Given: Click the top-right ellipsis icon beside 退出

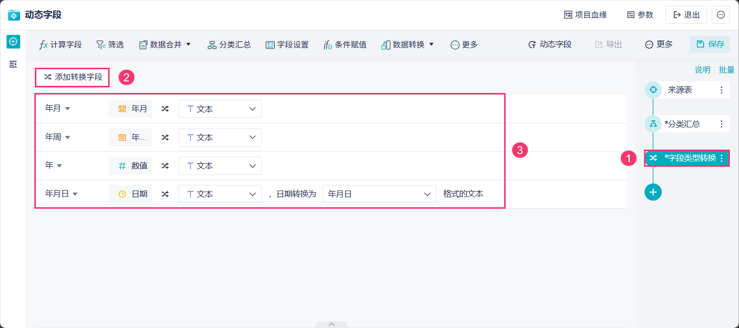Looking at the screenshot, I should tap(721, 15).
